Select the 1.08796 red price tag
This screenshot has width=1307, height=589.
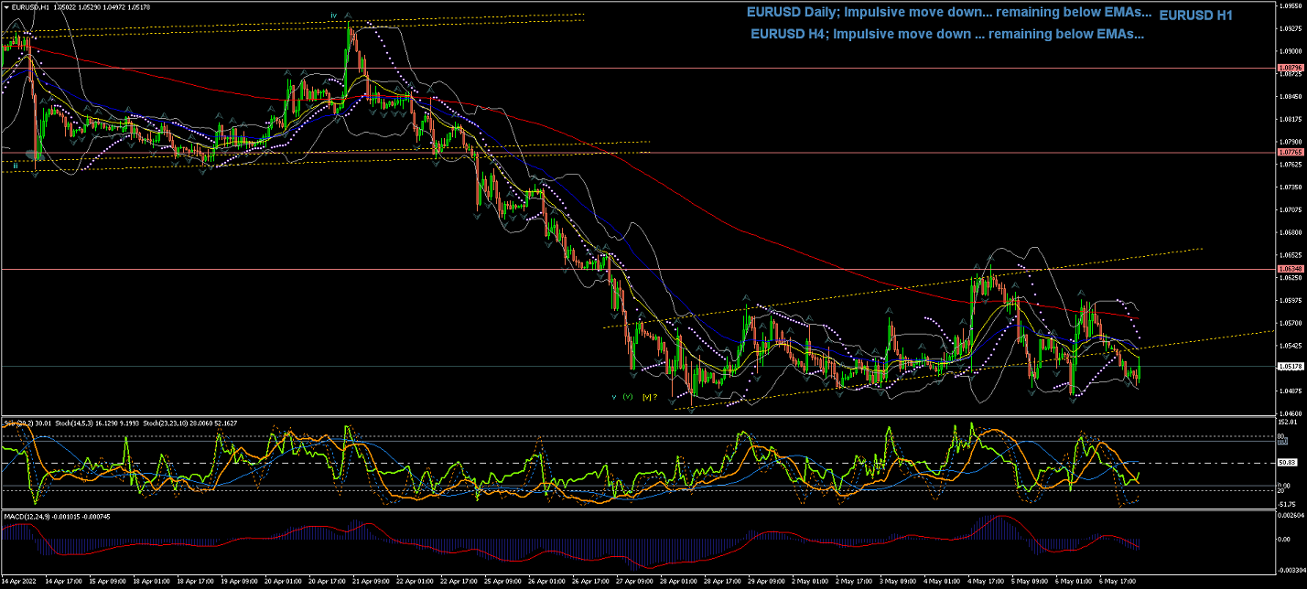pos(1289,69)
